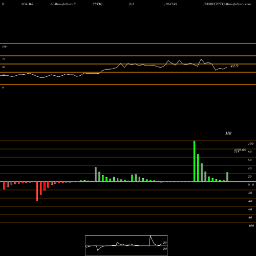Click the -100 label on MR axis
Screen dimensions: 256x256
pos(251,226)
